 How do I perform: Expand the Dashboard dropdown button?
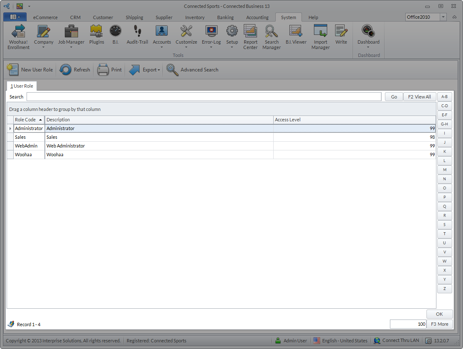368,37
